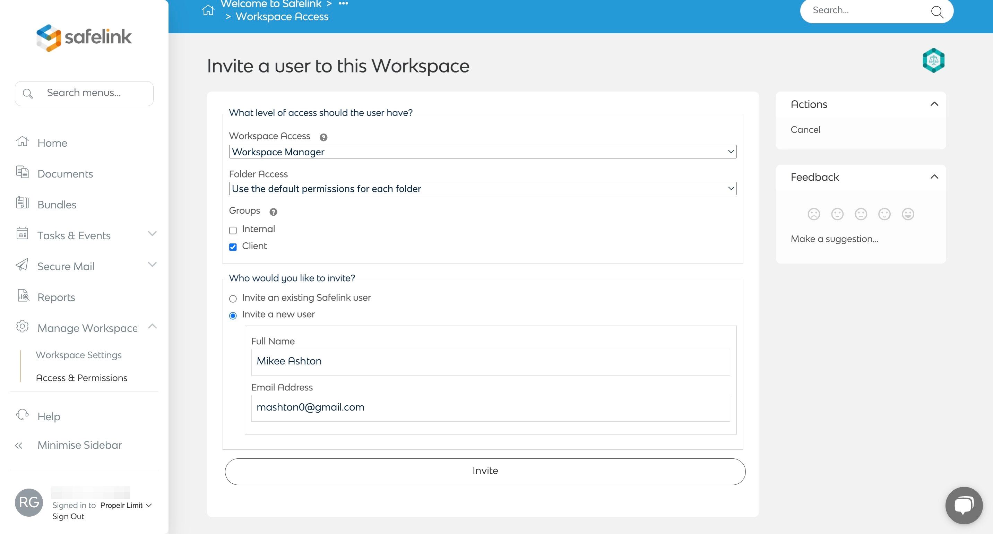The height and width of the screenshot is (534, 993).
Task: Collapse the Actions panel
Action: 934,104
